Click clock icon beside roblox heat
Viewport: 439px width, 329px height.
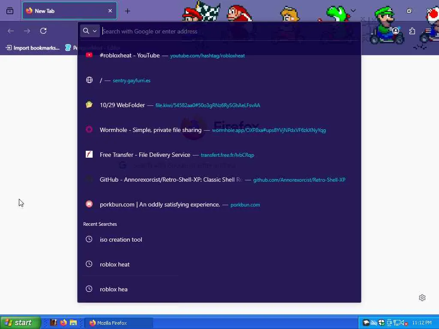[x=89, y=264]
